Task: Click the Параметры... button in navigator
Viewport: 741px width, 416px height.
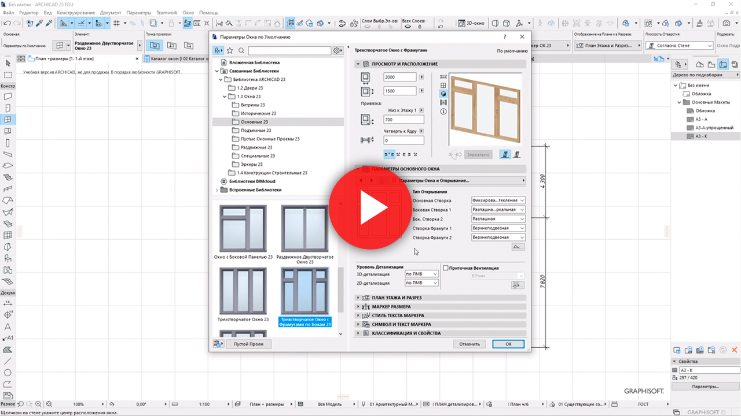Action: (706, 387)
